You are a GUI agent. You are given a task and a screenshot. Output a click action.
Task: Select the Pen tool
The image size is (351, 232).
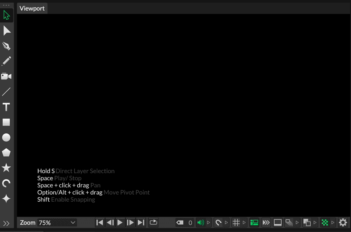[7, 46]
